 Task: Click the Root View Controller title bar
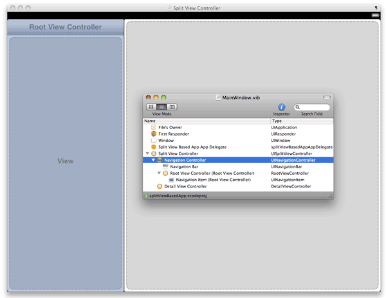pyautogui.click(x=66, y=27)
